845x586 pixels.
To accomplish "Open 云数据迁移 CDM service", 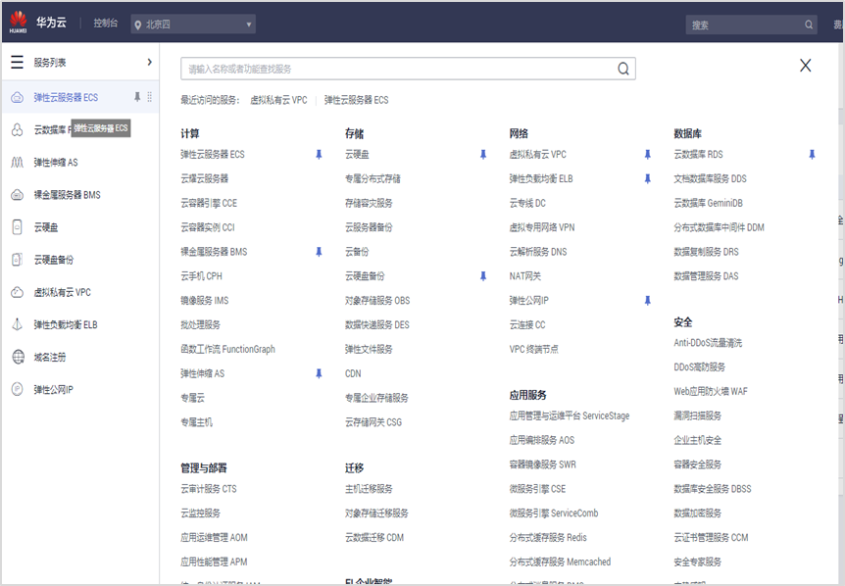I will click(x=374, y=538).
